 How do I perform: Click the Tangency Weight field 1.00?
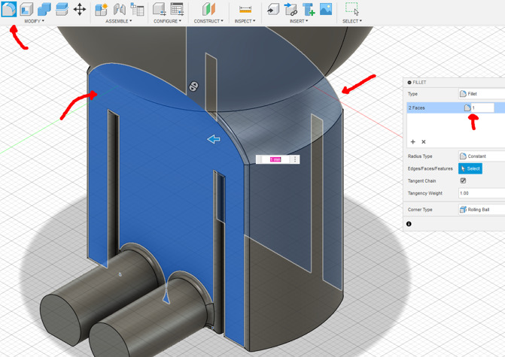coord(482,193)
